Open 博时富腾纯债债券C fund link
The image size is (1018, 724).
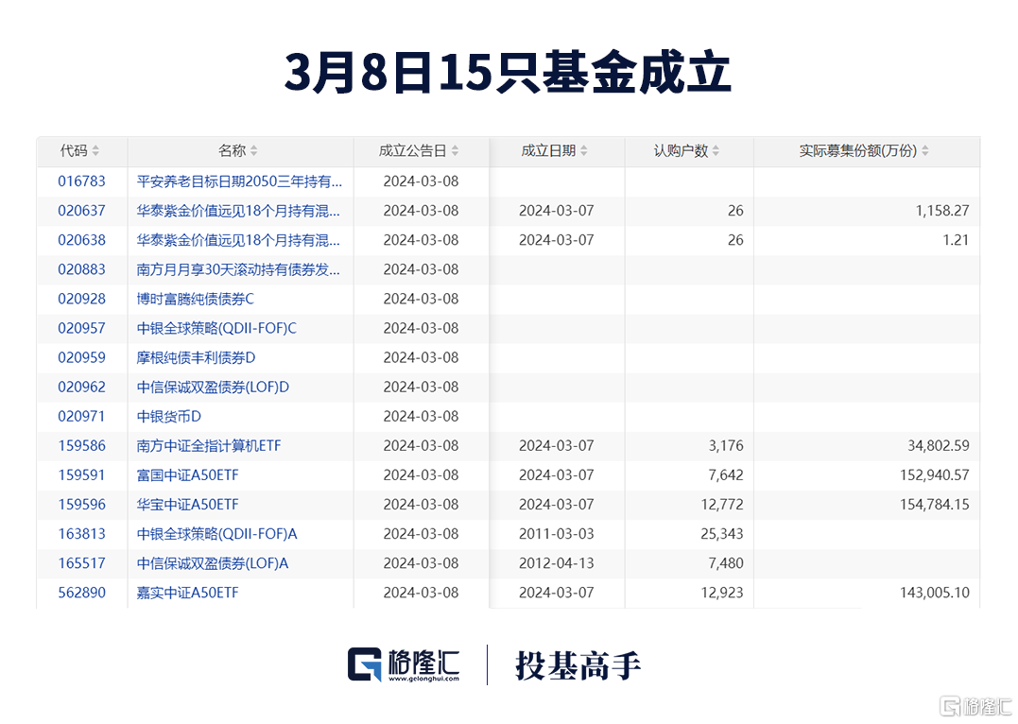coord(196,299)
